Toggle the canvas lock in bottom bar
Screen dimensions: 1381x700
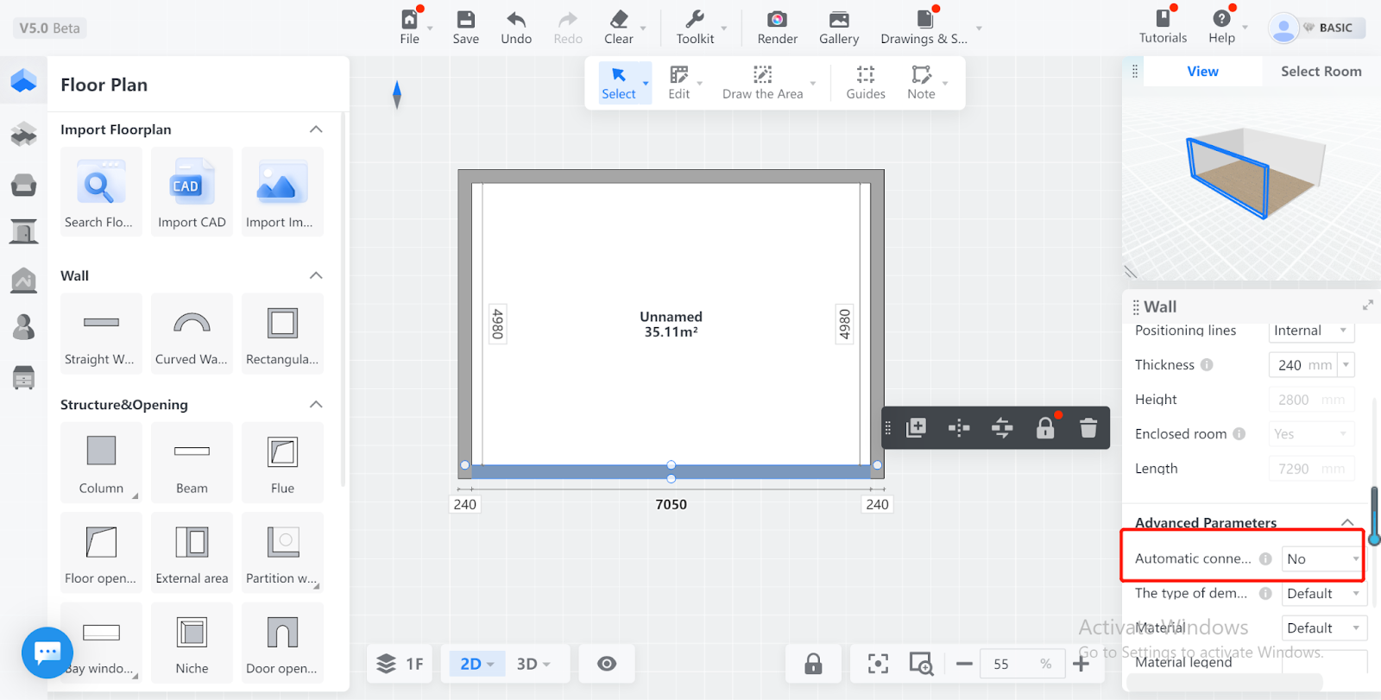(x=813, y=664)
